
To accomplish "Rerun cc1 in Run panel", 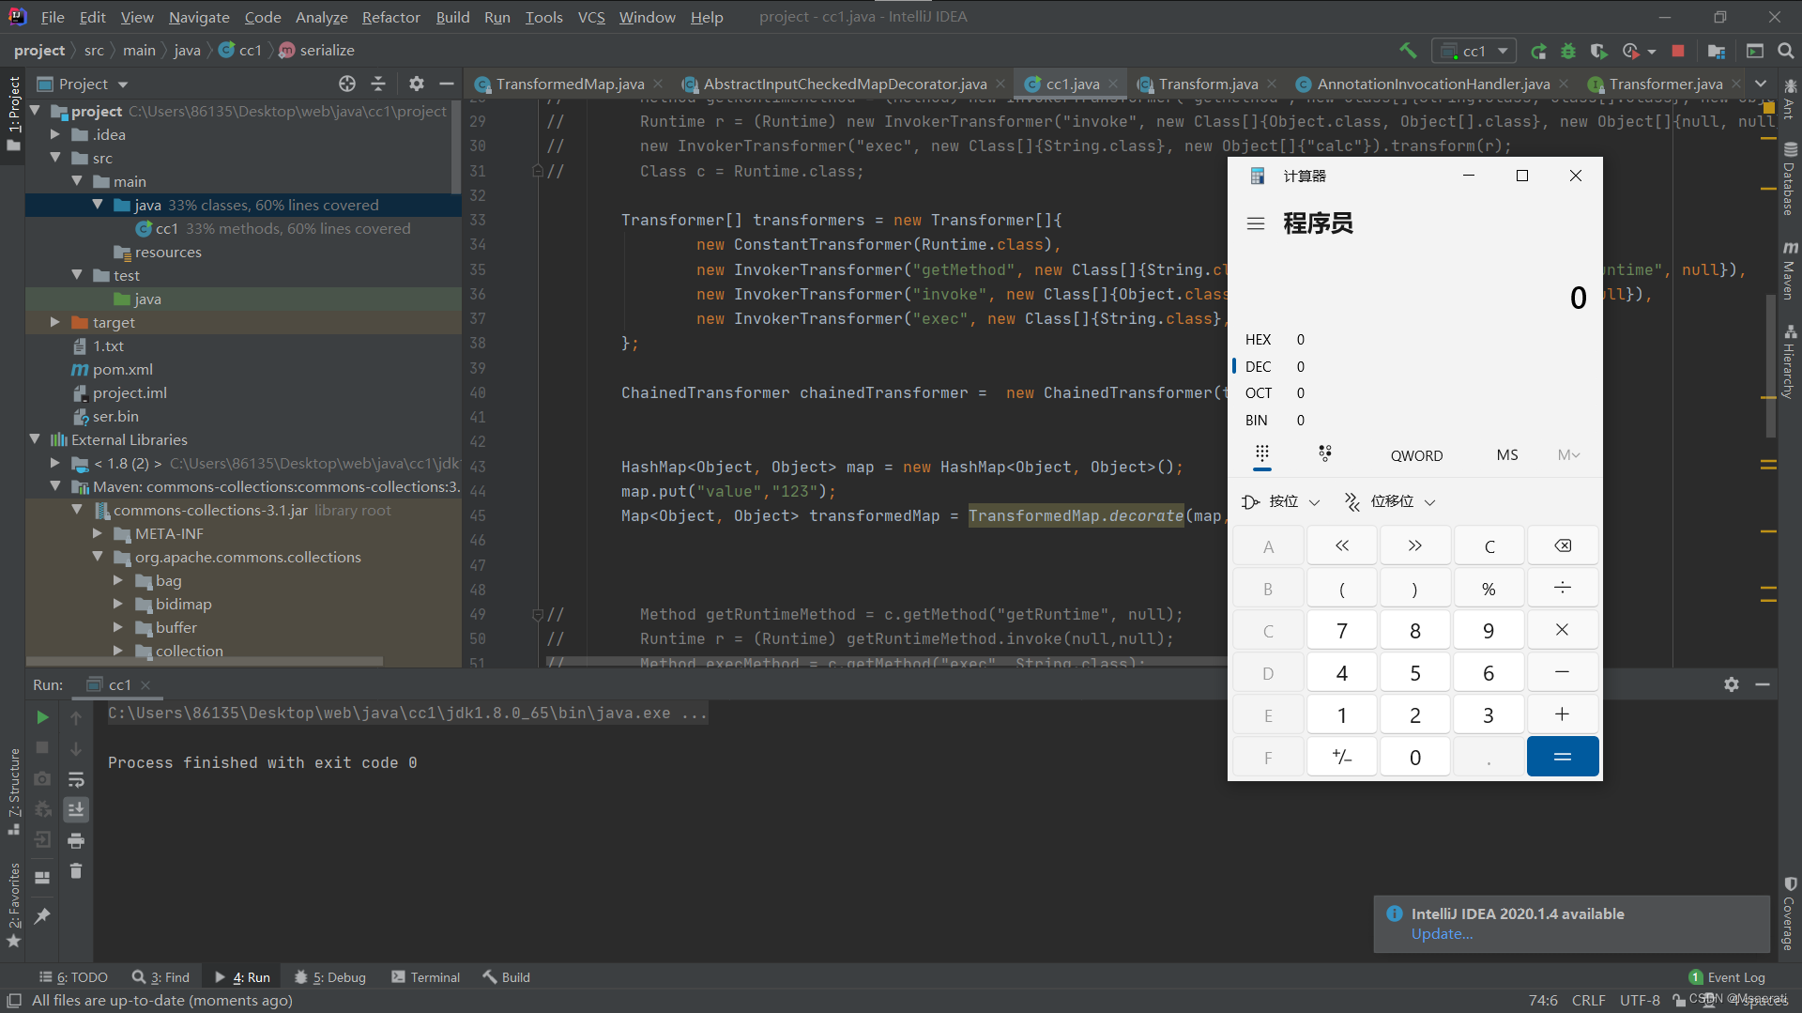I will coord(42,717).
